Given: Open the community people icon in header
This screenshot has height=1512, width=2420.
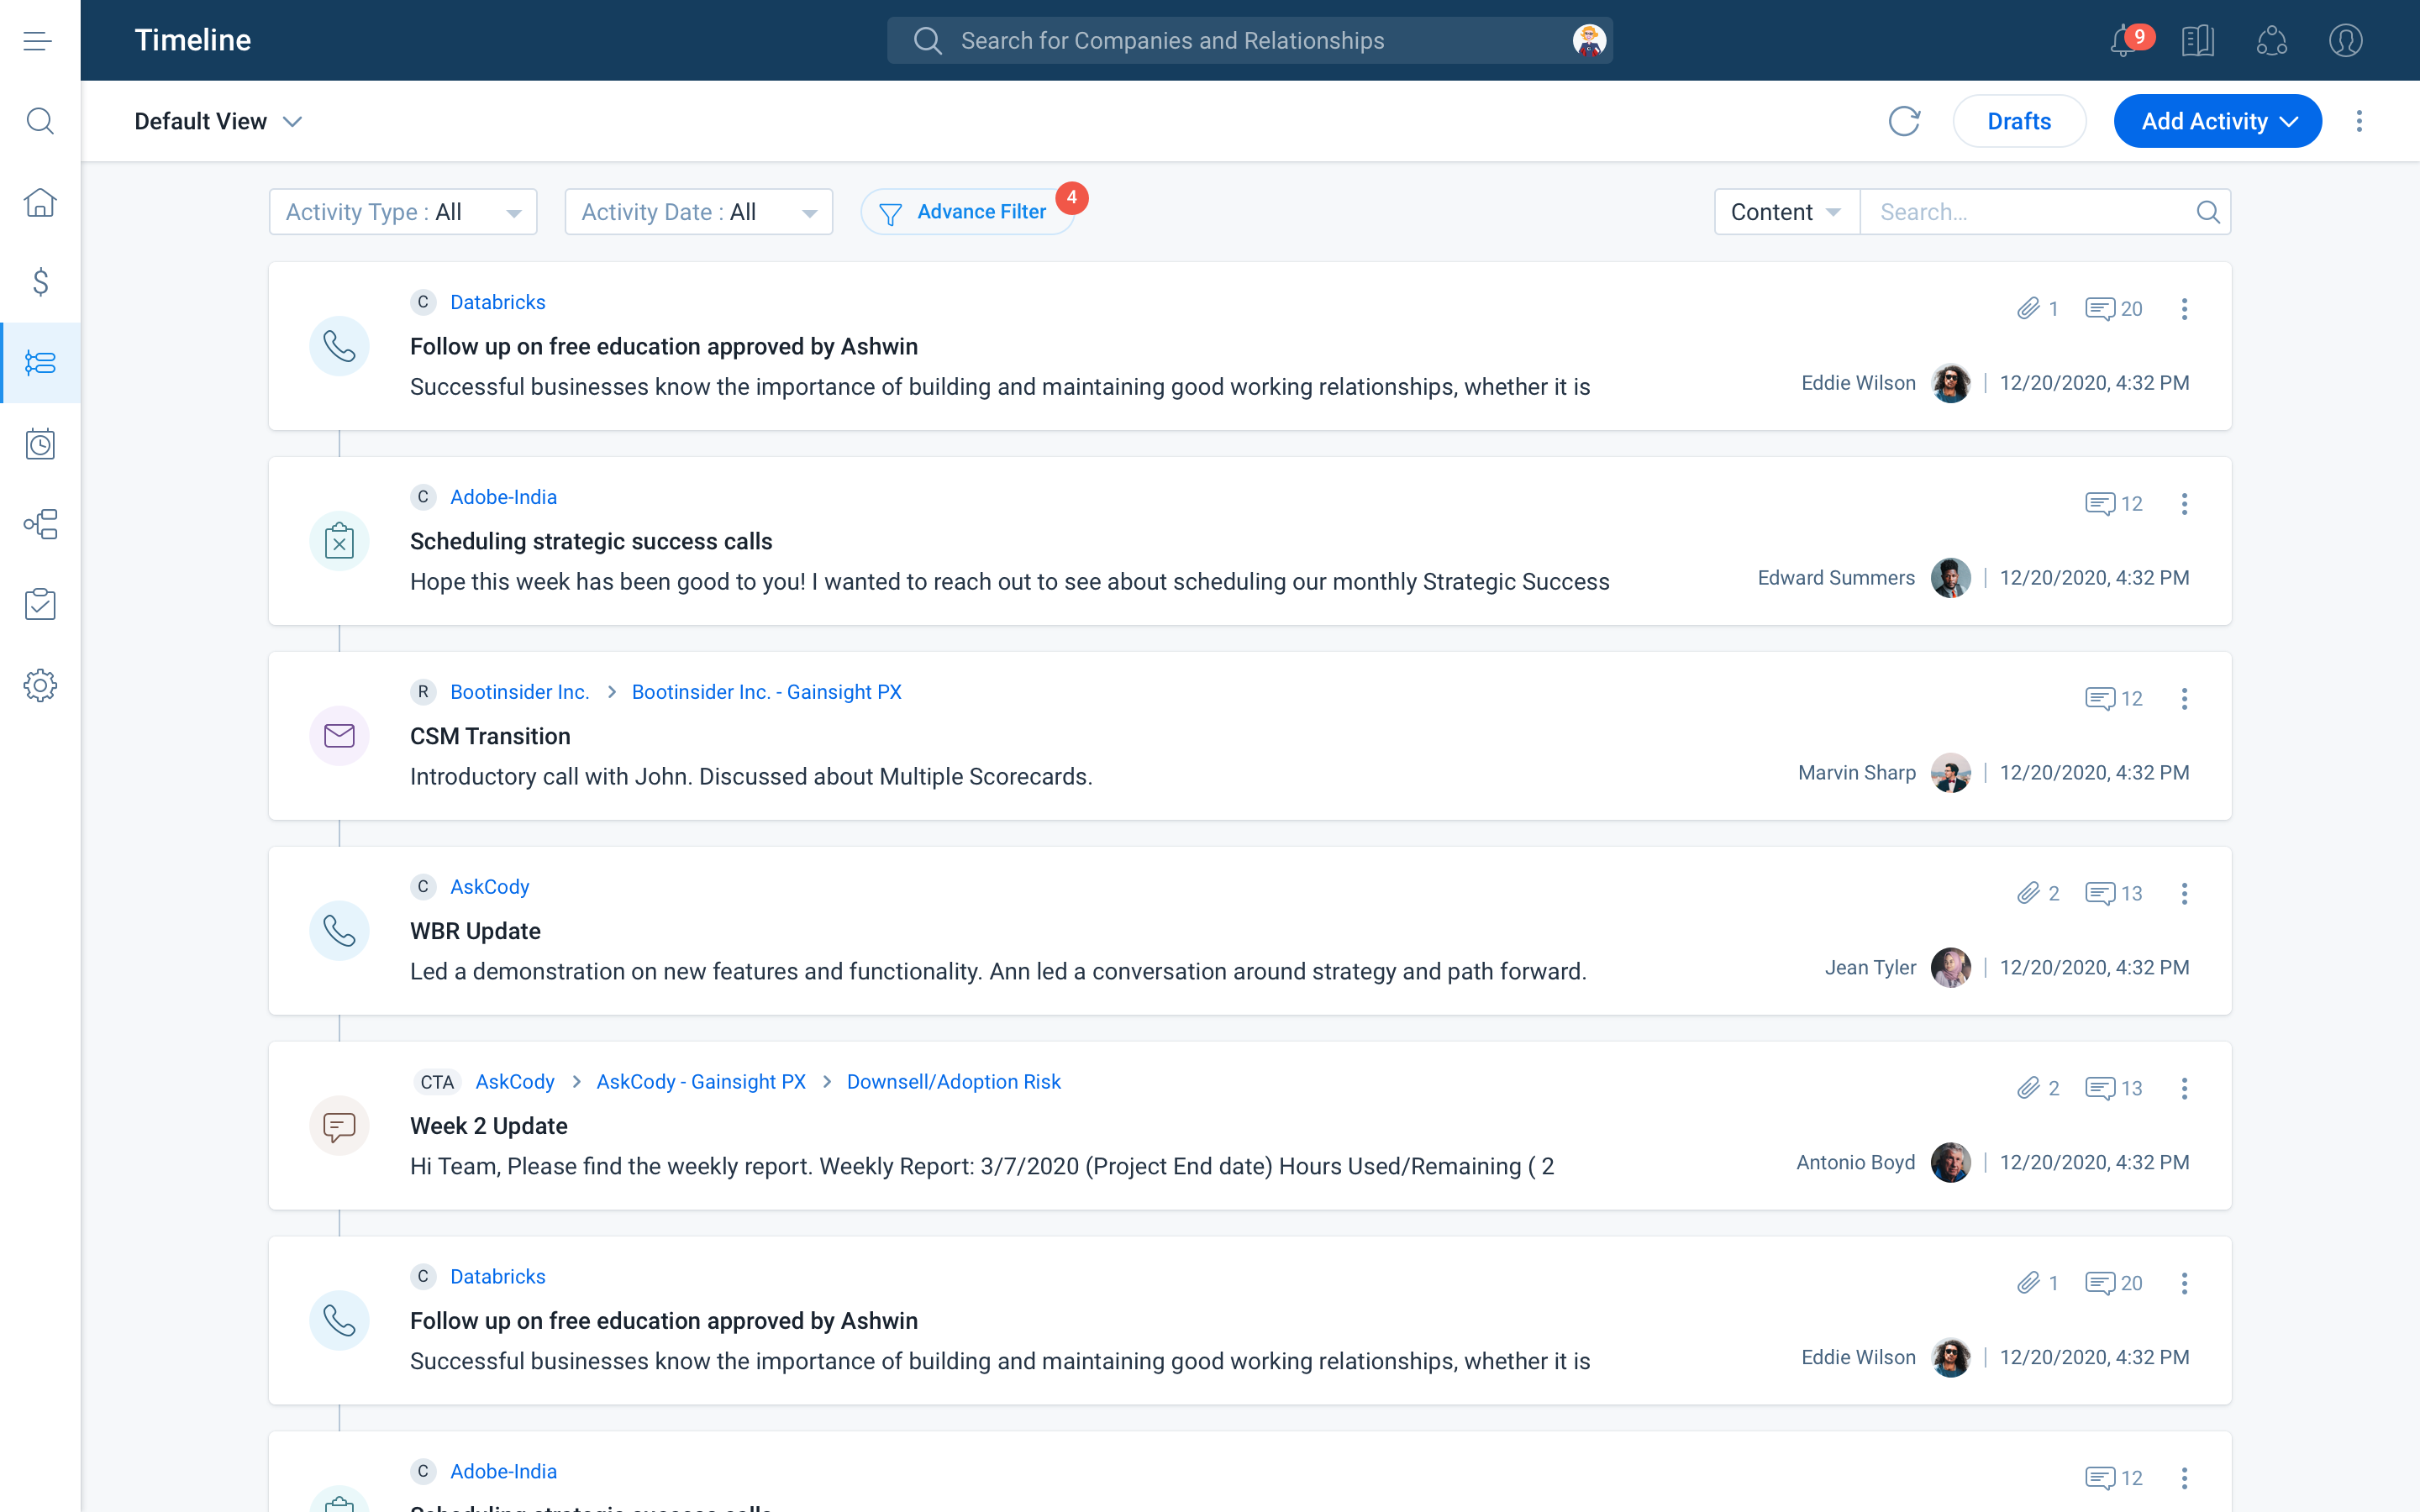Looking at the screenshot, I should (2272, 41).
